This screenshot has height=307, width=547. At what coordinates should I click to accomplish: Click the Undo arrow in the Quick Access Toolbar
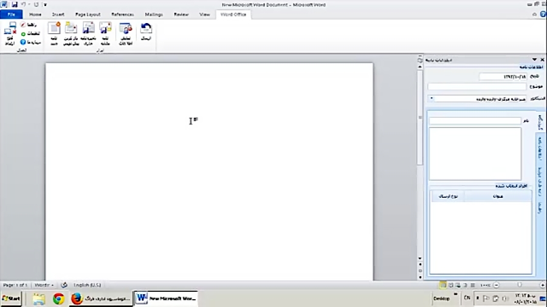coord(23,4)
